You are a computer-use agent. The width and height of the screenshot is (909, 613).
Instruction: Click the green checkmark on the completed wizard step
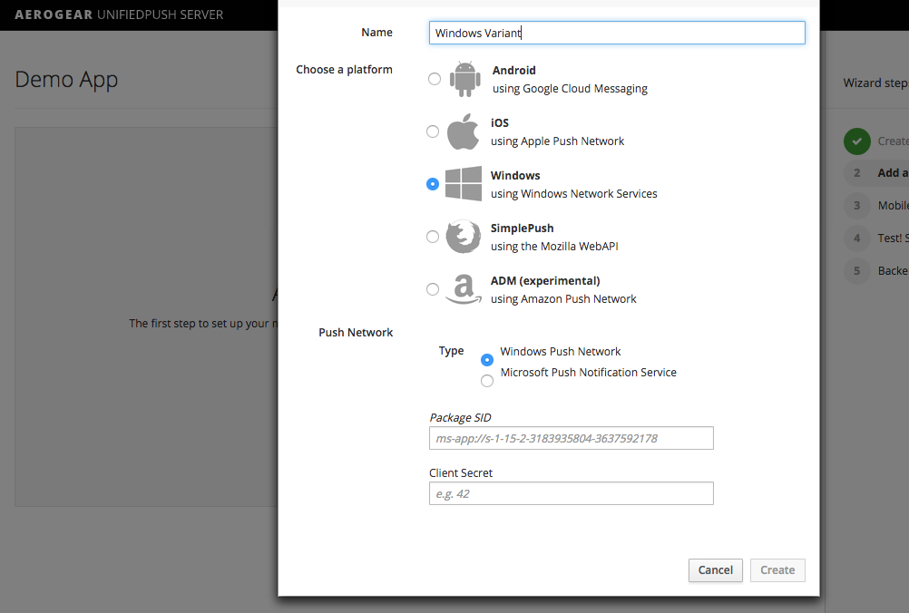(856, 141)
